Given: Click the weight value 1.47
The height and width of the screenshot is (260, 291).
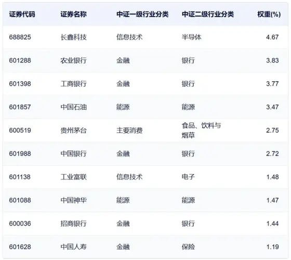Looking at the screenshot, I should [x=272, y=200].
